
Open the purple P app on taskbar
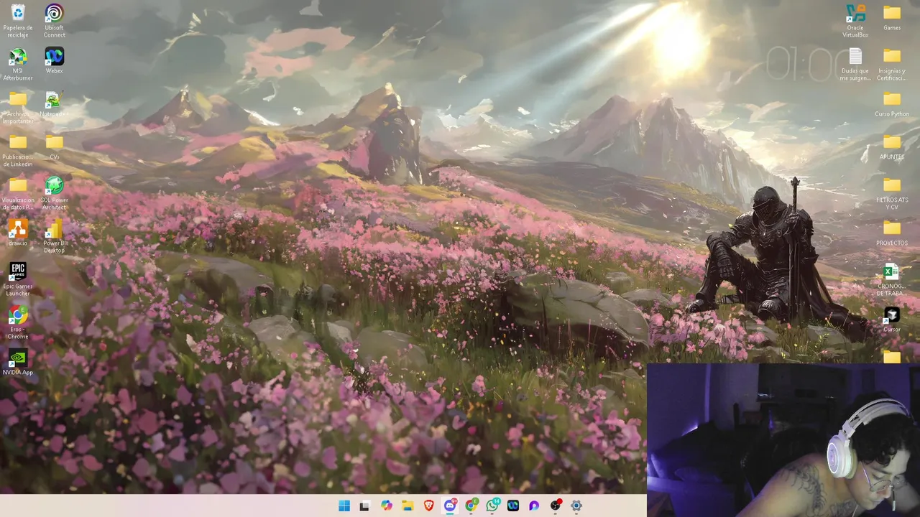(x=534, y=506)
